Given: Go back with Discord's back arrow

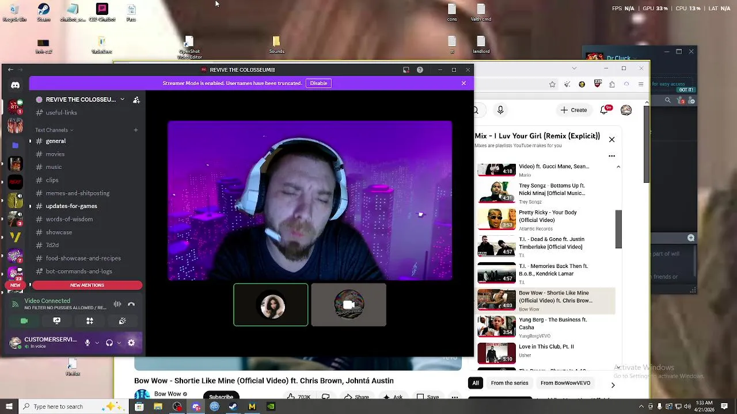Looking at the screenshot, I should (x=10, y=70).
